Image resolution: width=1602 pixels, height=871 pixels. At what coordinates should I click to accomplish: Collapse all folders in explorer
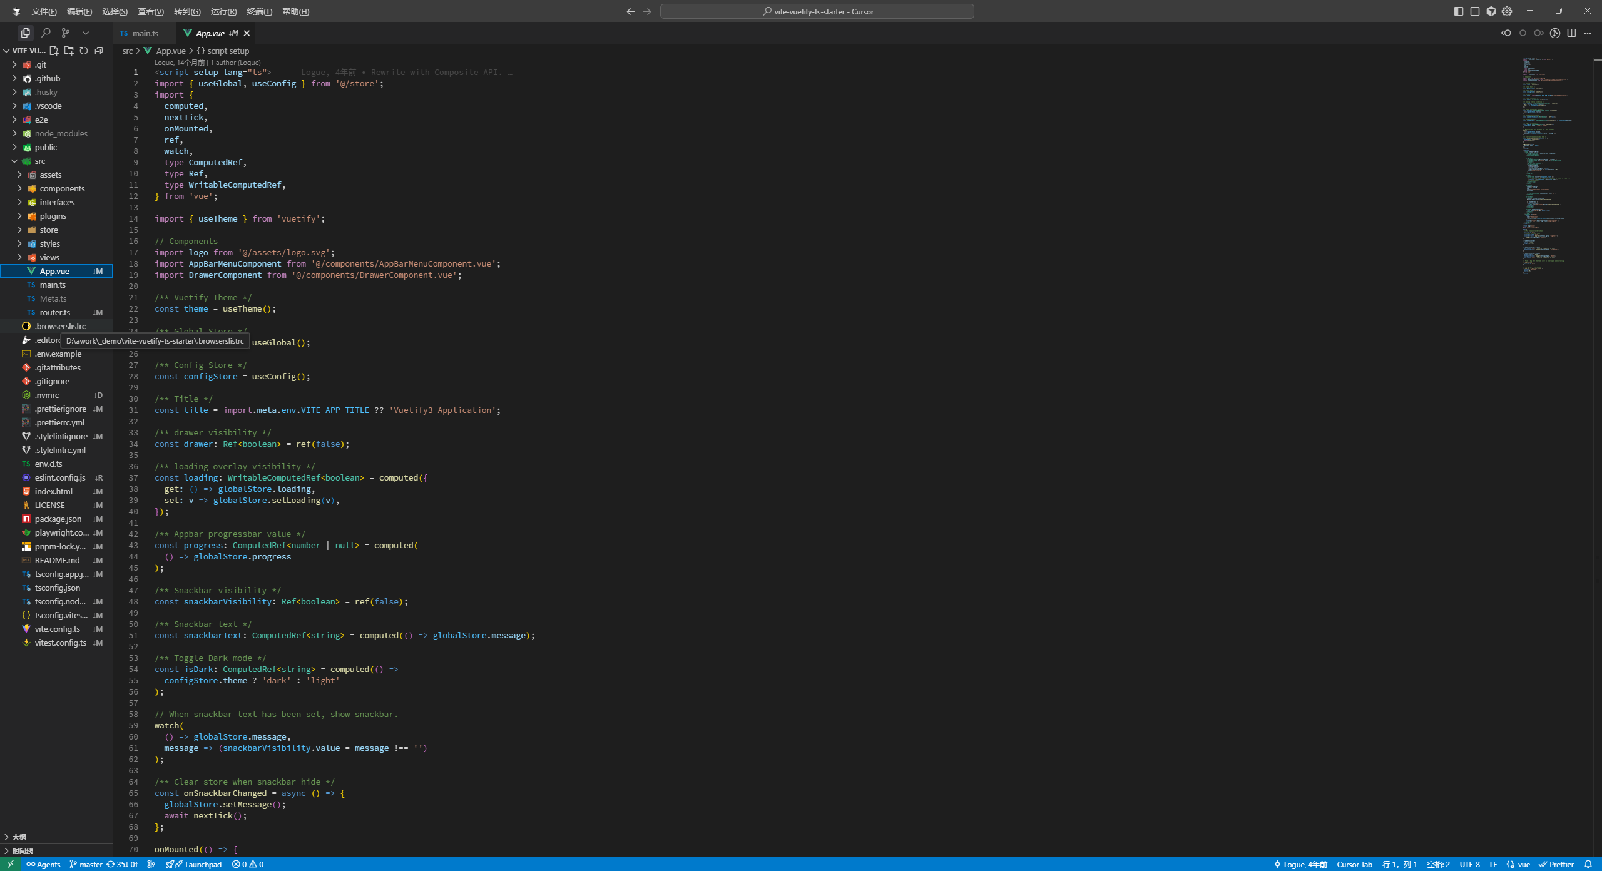99,51
